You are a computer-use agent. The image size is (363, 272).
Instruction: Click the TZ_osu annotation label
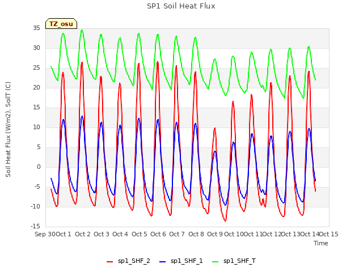point(61,24)
